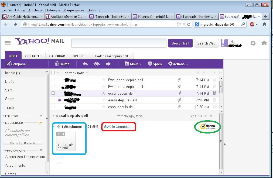This screenshot has width=273, height=178.
Task: Go to Yahoo home via house icon
Action: tap(264, 43)
